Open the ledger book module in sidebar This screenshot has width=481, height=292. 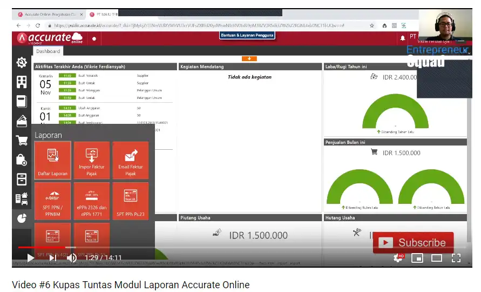22,102
